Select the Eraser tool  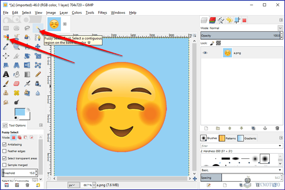[x=16, y=84]
